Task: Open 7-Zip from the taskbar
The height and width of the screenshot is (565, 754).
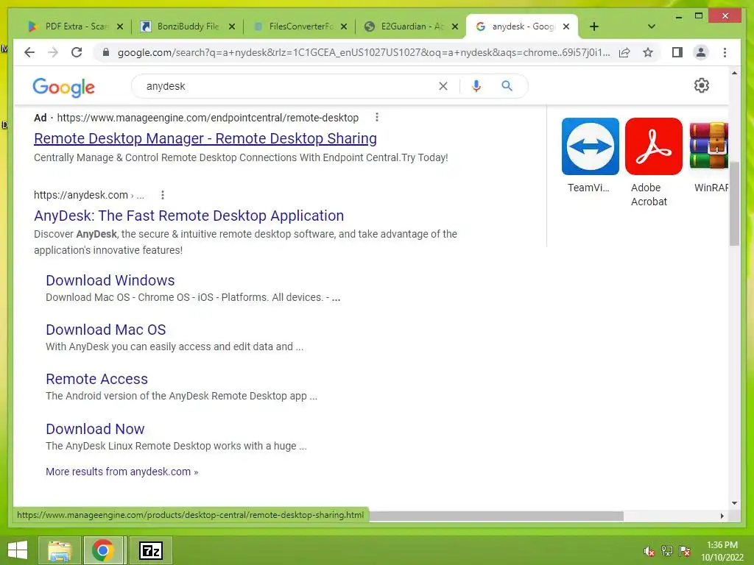Action: [150, 550]
